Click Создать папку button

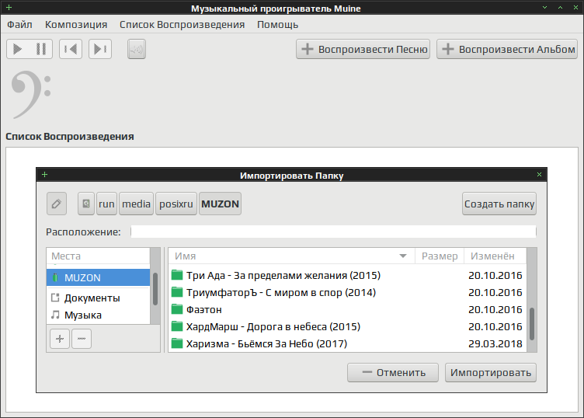[x=499, y=204]
